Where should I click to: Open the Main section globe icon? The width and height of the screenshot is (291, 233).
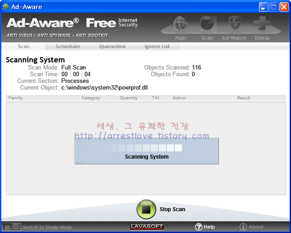[x=181, y=23]
